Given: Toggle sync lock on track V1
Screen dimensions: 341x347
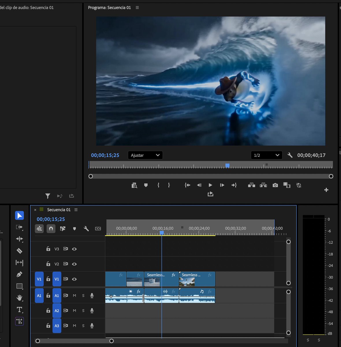Looking at the screenshot, I should 66,279.
